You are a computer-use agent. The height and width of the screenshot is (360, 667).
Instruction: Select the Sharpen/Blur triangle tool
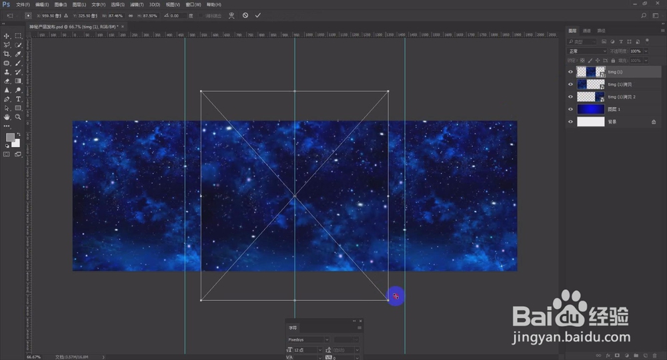pos(7,90)
